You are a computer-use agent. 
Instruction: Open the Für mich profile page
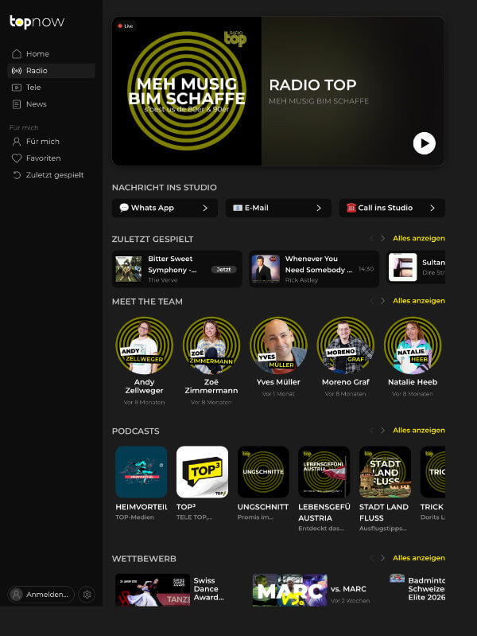coord(42,142)
